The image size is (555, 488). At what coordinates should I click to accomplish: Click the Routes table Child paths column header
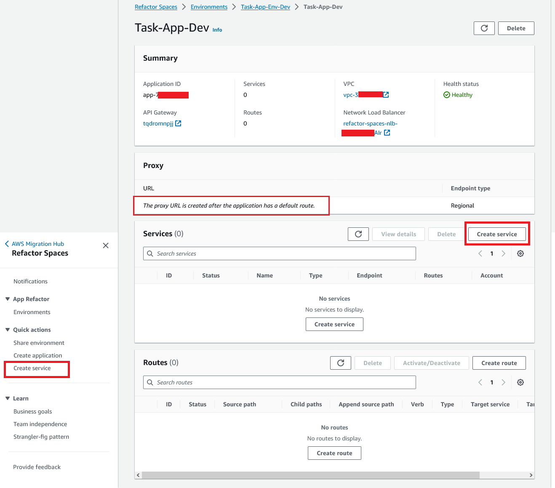306,404
